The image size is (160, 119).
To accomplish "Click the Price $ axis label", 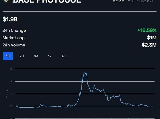I will pyautogui.click(x=7, y=94).
